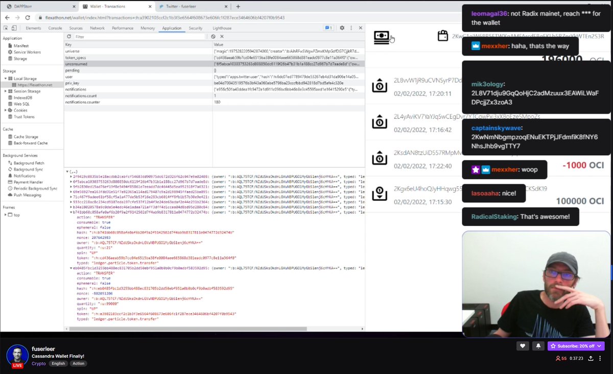Click the notification bell on stream

click(x=538, y=346)
